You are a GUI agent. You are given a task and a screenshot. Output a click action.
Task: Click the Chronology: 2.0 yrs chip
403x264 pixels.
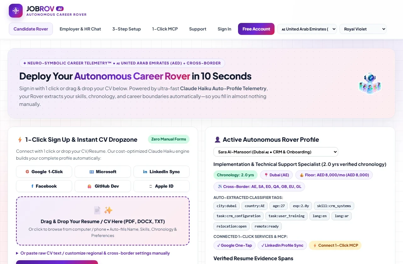pyautogui.click(x=236, y=175)
